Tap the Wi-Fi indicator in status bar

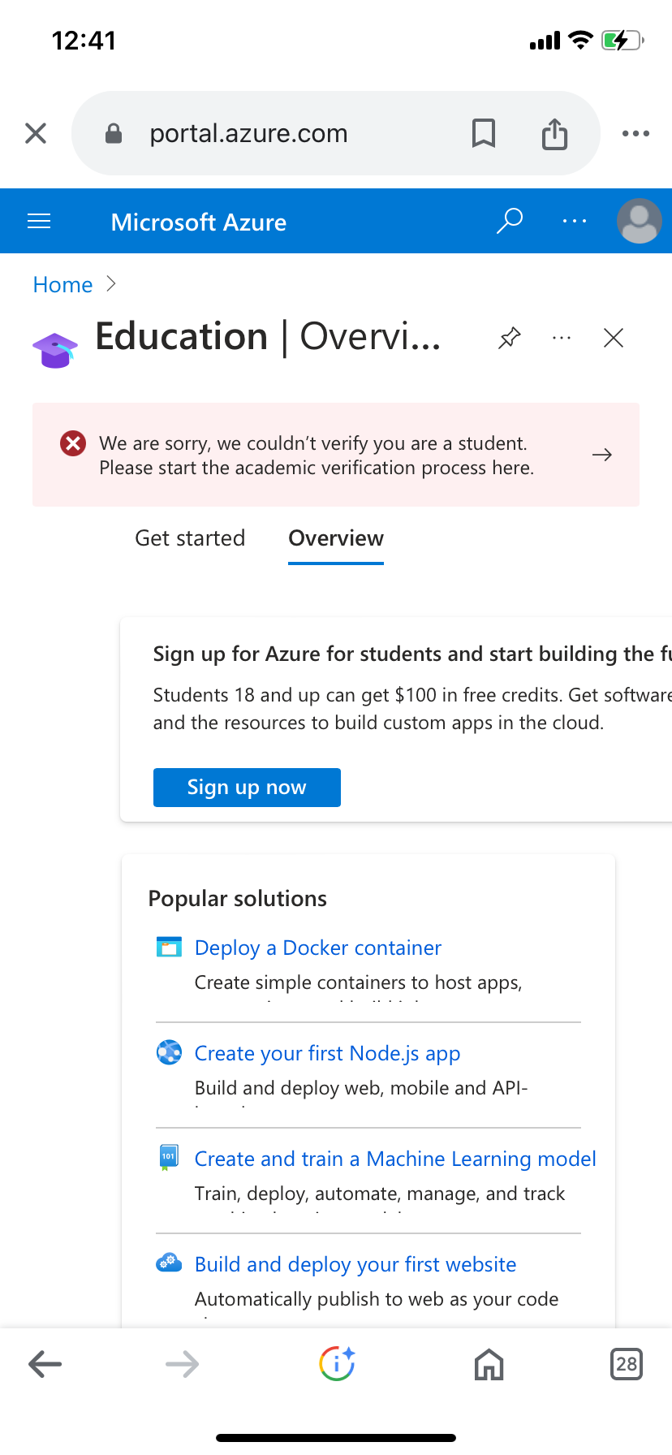click(x=580, y=40)
